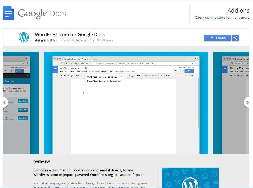Click the blue Share button in the Untitled document screenshot

click(x=189, y=71)
